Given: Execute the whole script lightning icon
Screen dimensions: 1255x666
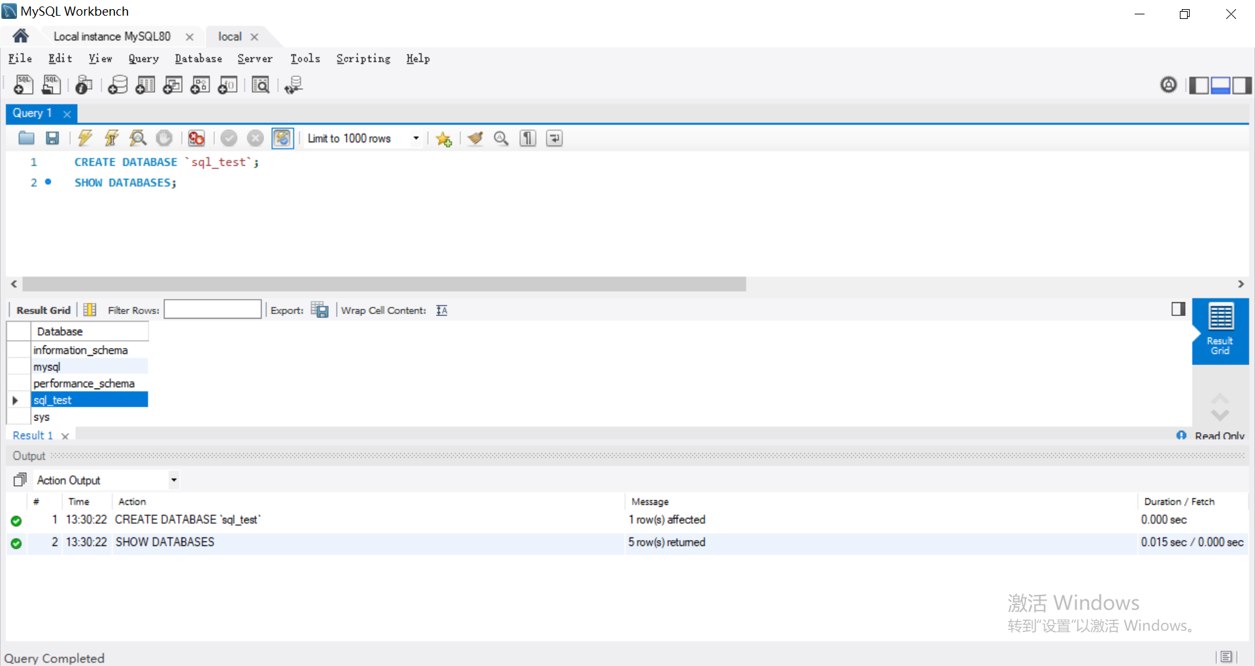Looking at the screenshot, I should [85, 138].
